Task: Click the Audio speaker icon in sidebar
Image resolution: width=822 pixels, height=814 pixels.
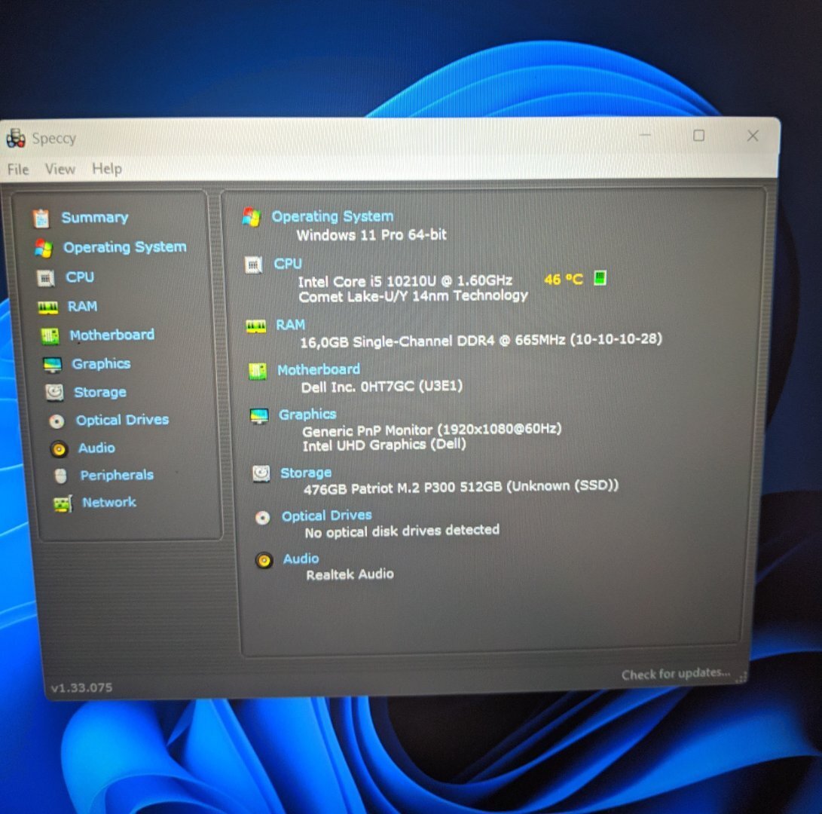Action: [x=59, y=449]
